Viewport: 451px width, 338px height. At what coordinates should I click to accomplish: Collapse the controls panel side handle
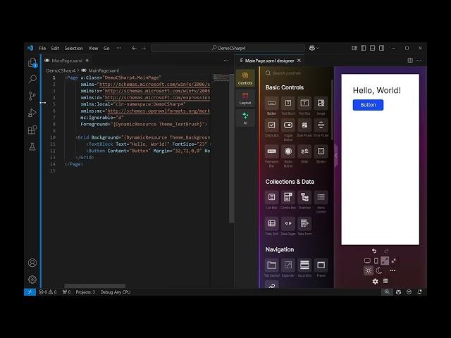point(335,156)
